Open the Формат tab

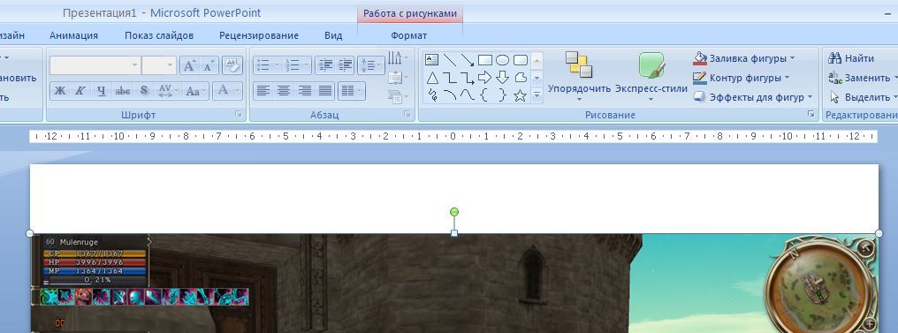(x=409, y=35)
